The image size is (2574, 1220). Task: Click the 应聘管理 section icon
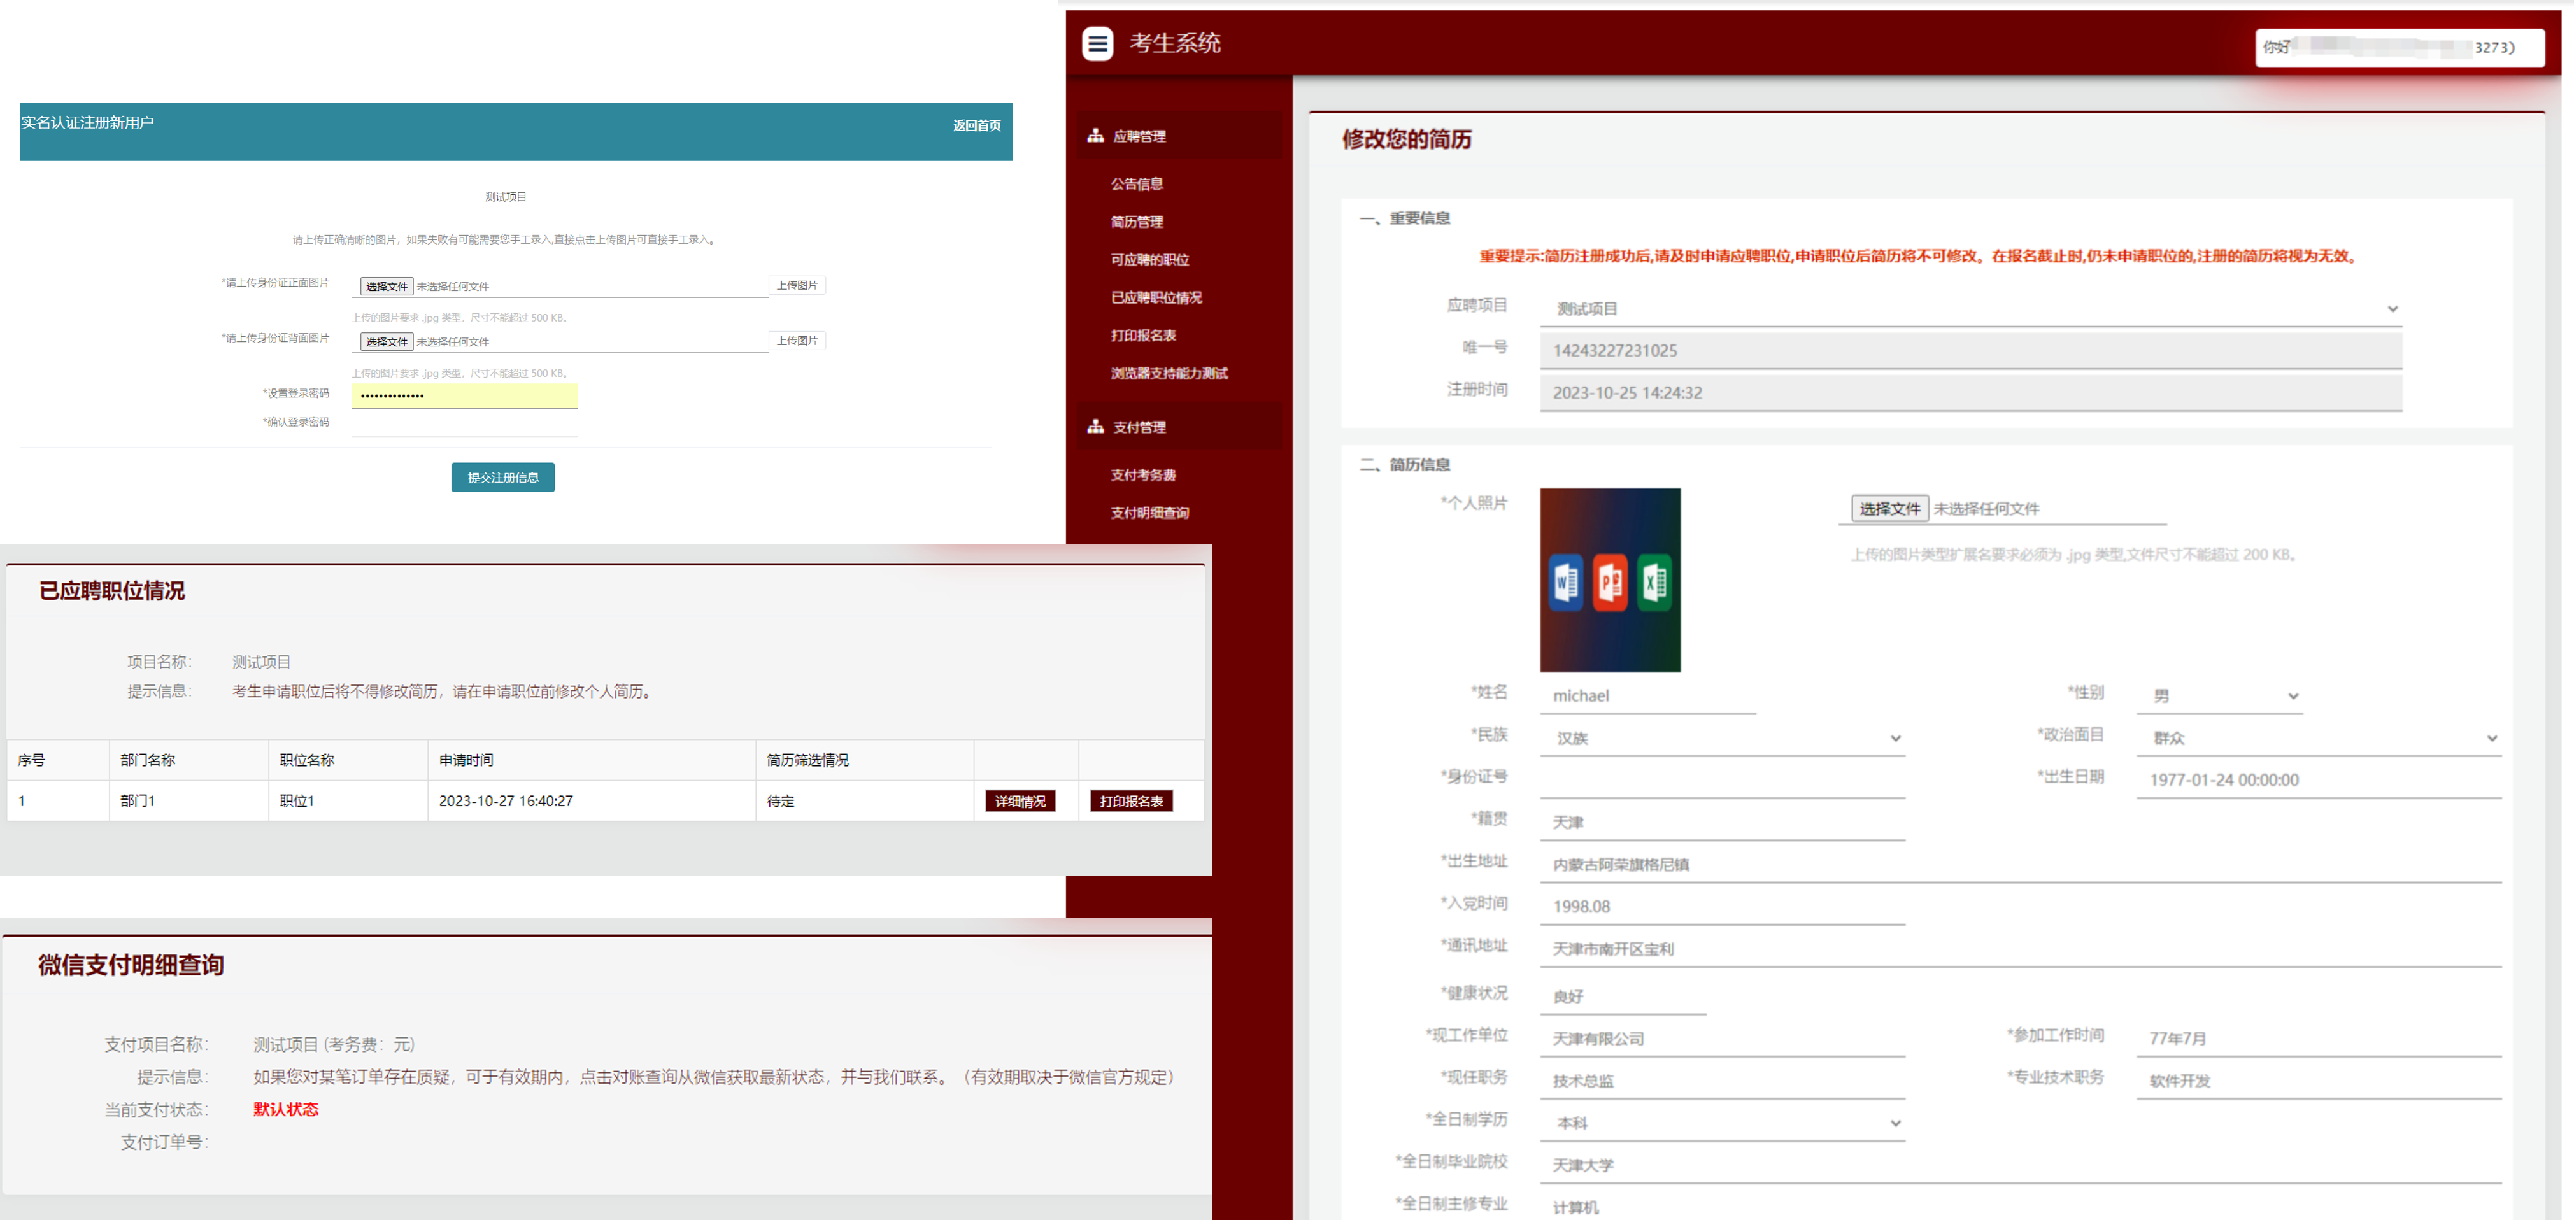[1095, 136]
